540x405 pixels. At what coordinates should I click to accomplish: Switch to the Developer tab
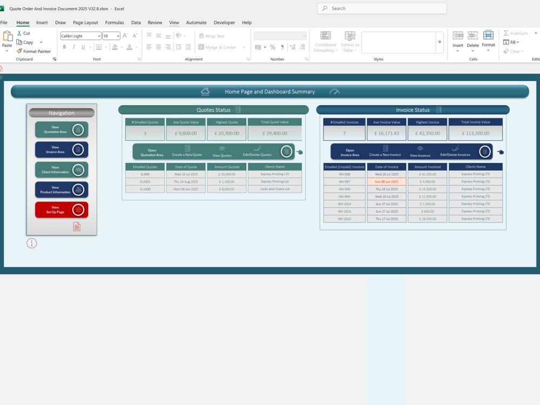224,22
